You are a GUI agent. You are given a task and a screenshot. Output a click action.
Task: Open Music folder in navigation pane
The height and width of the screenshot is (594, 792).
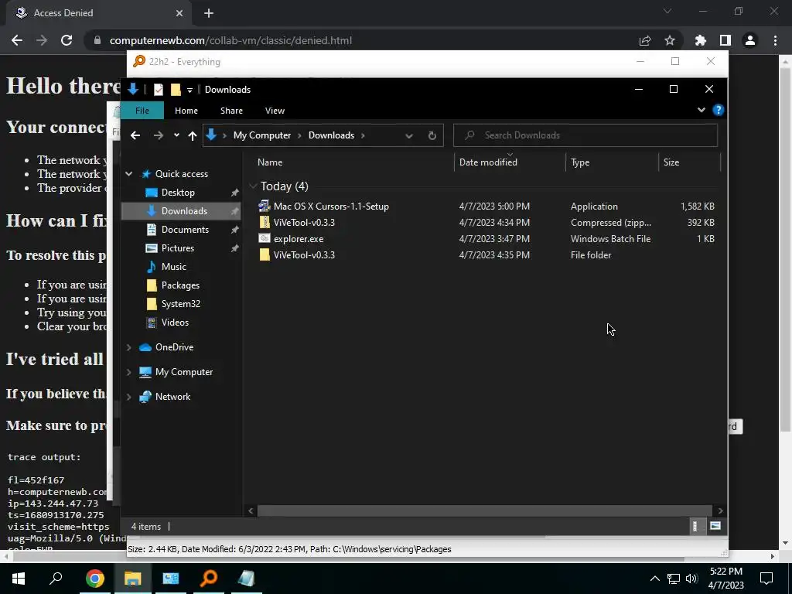(x=173, y=267)
